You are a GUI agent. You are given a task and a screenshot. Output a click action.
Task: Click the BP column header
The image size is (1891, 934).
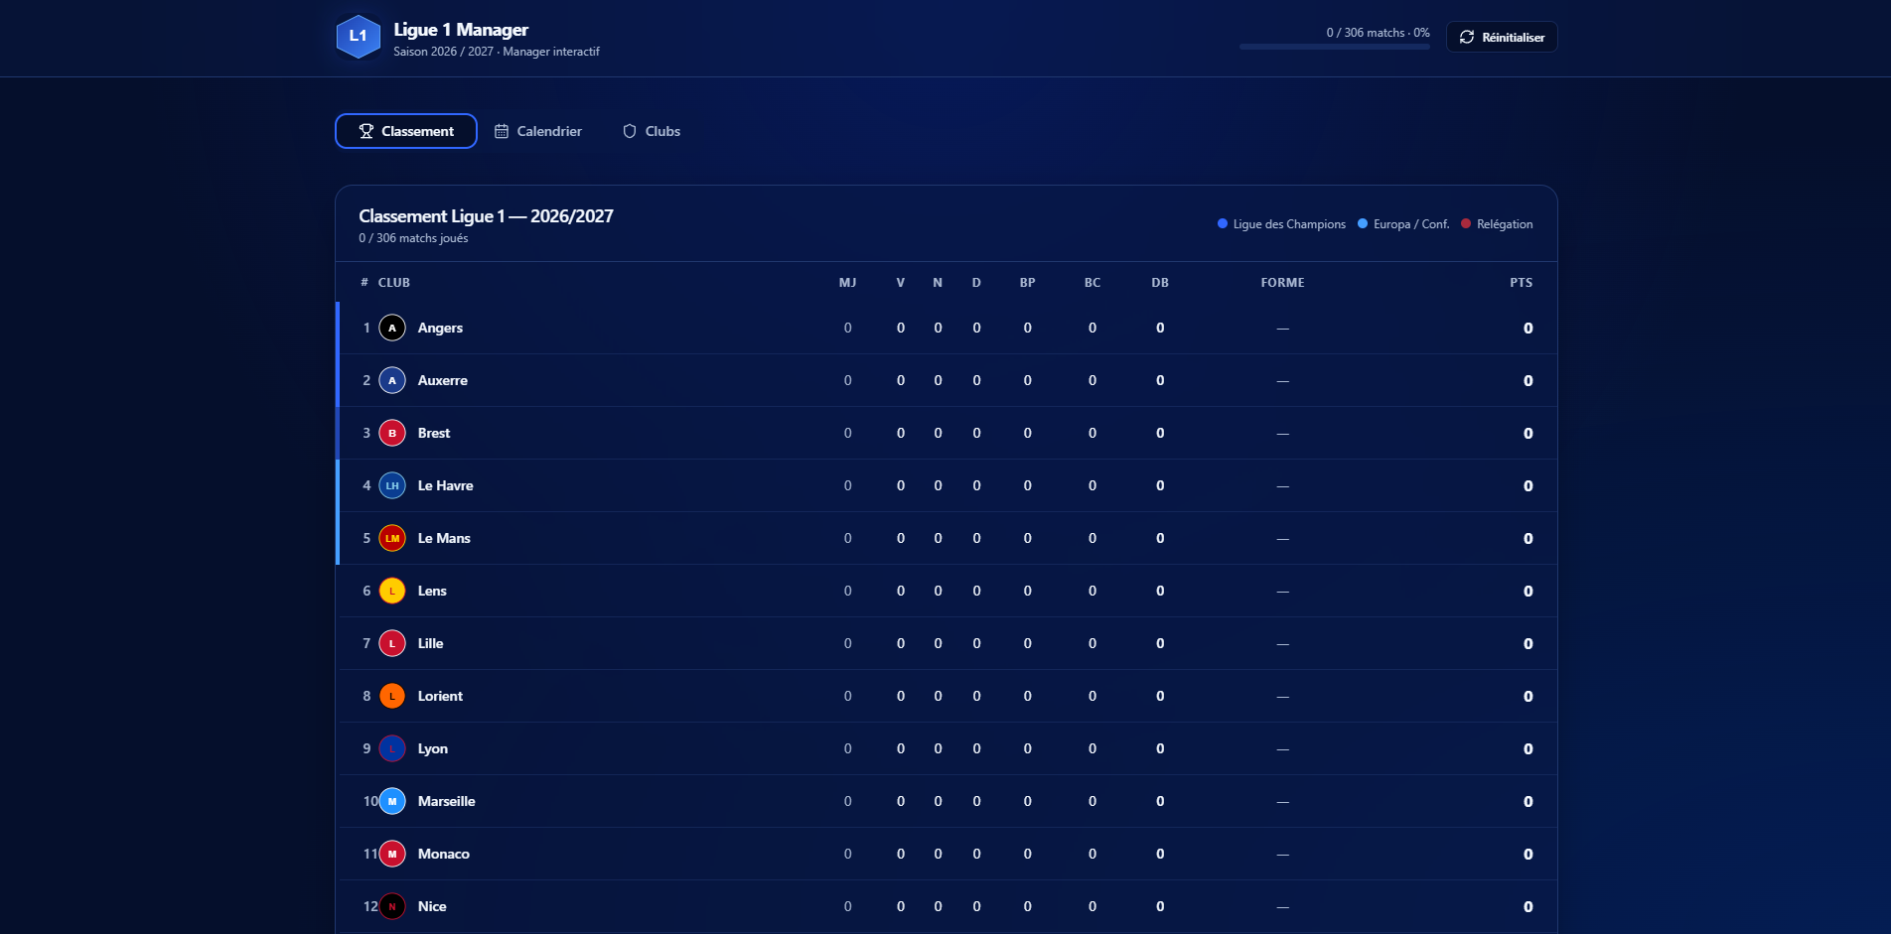(1028, 283)
